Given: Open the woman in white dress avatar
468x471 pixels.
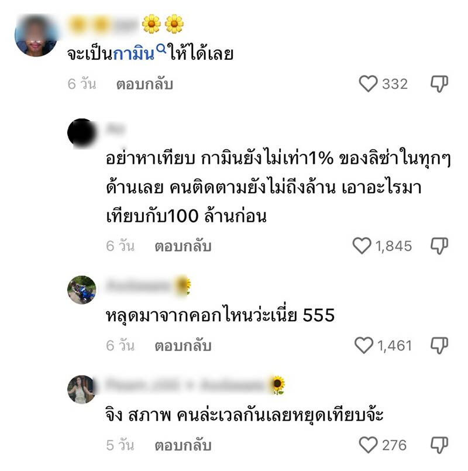Looking at the screenshot, I should (x=82, y=389).
